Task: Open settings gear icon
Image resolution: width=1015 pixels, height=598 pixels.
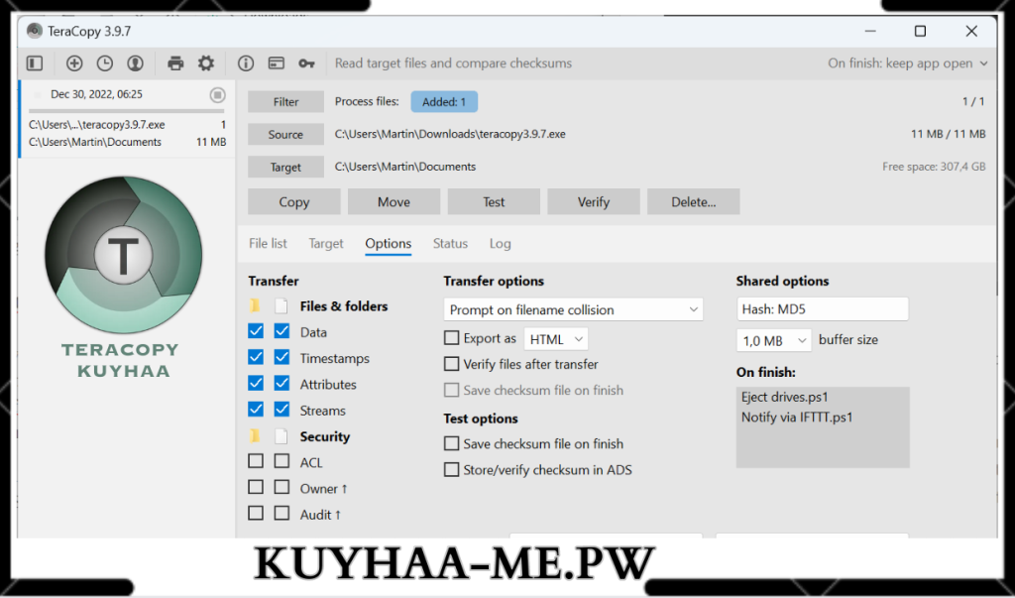Action: click(x=206, y=62)
